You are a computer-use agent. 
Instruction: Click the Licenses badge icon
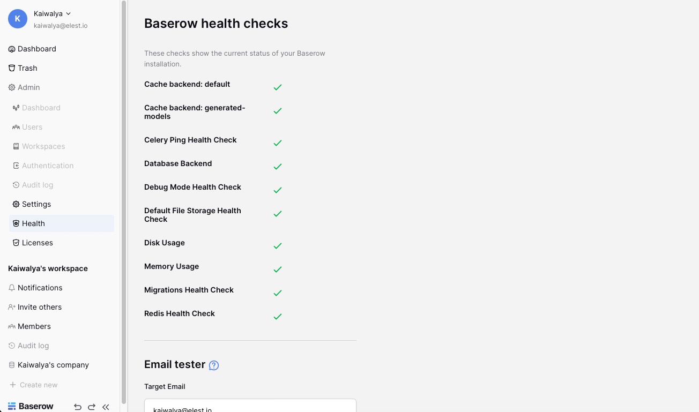(15, 243)
